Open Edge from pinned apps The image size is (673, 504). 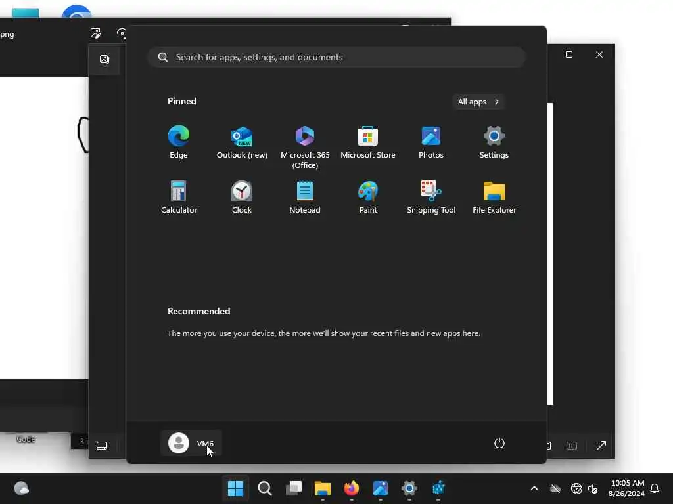179,142
